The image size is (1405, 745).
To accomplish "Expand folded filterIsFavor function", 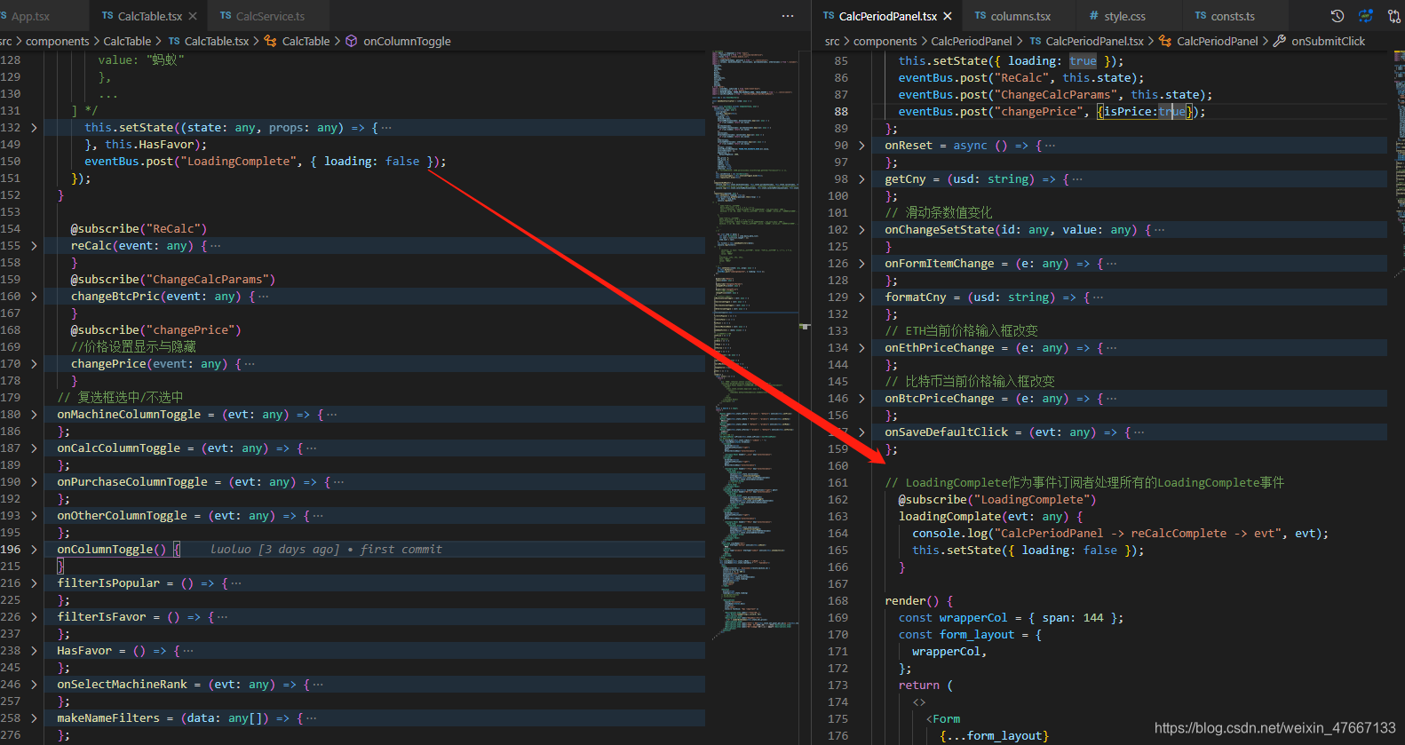I will click(34, 617).
